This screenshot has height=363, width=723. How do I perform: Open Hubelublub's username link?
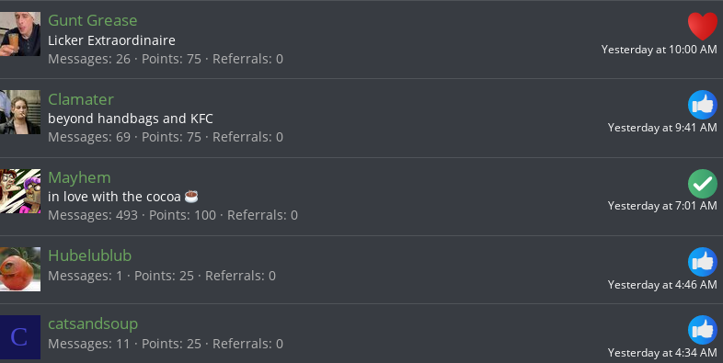pos(90,255)
